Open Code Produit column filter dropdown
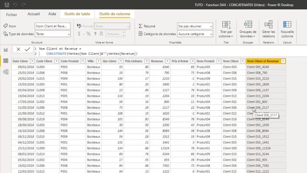307x173 pixels. pos(83,61)
